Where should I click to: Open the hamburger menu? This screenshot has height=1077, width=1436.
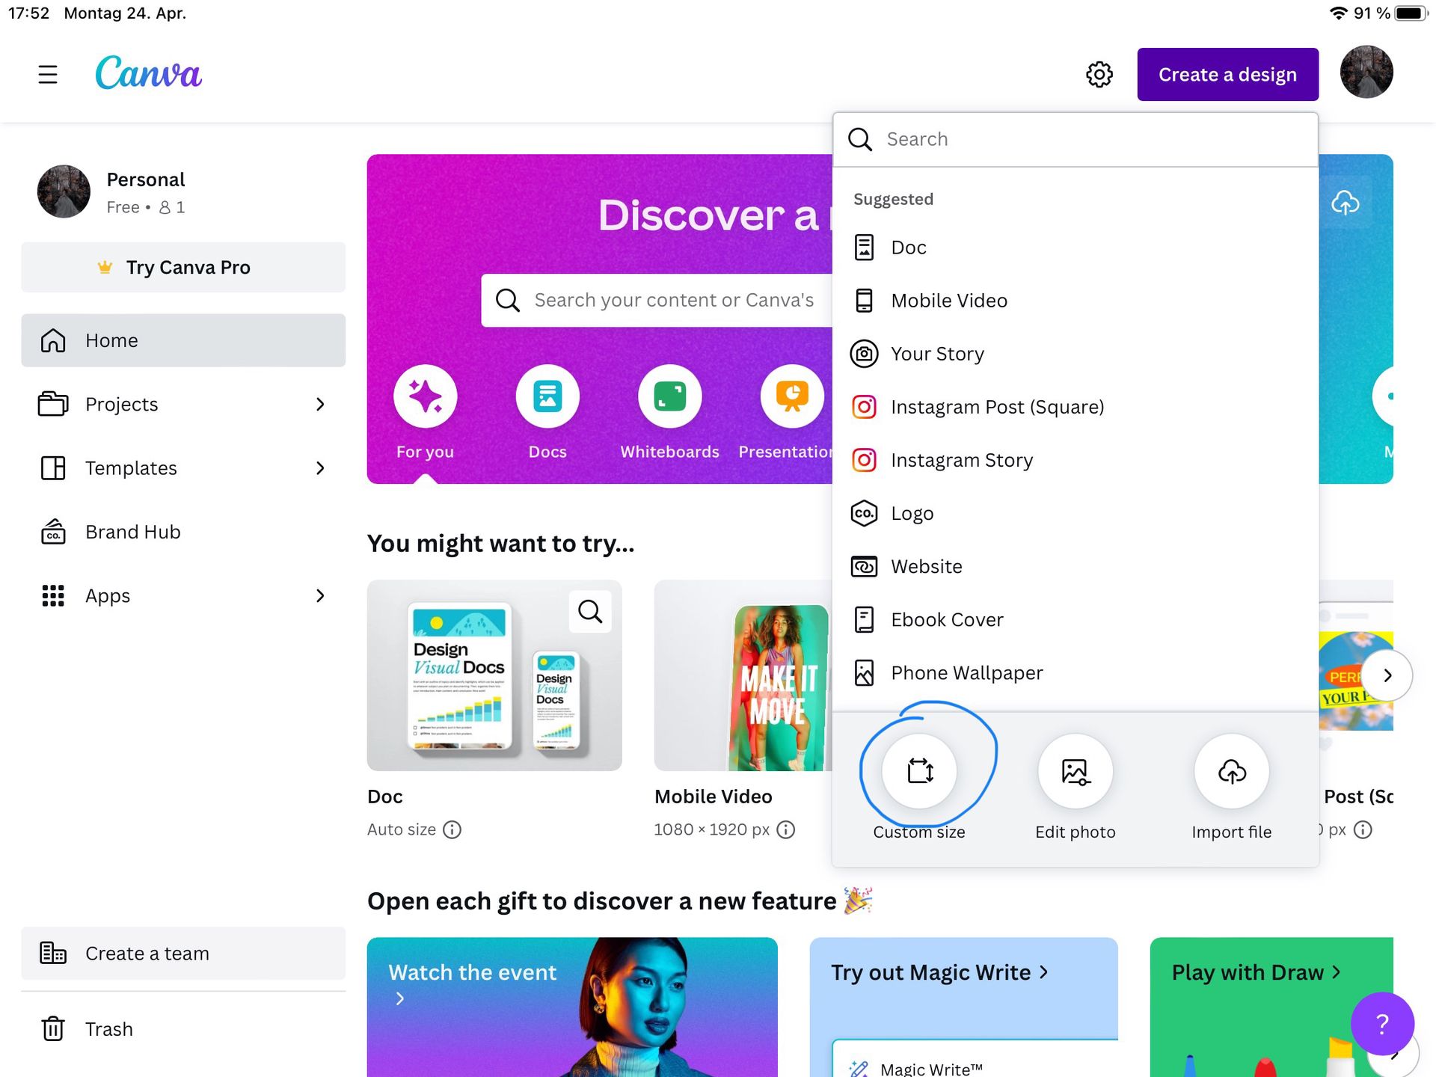pos(48,74)
